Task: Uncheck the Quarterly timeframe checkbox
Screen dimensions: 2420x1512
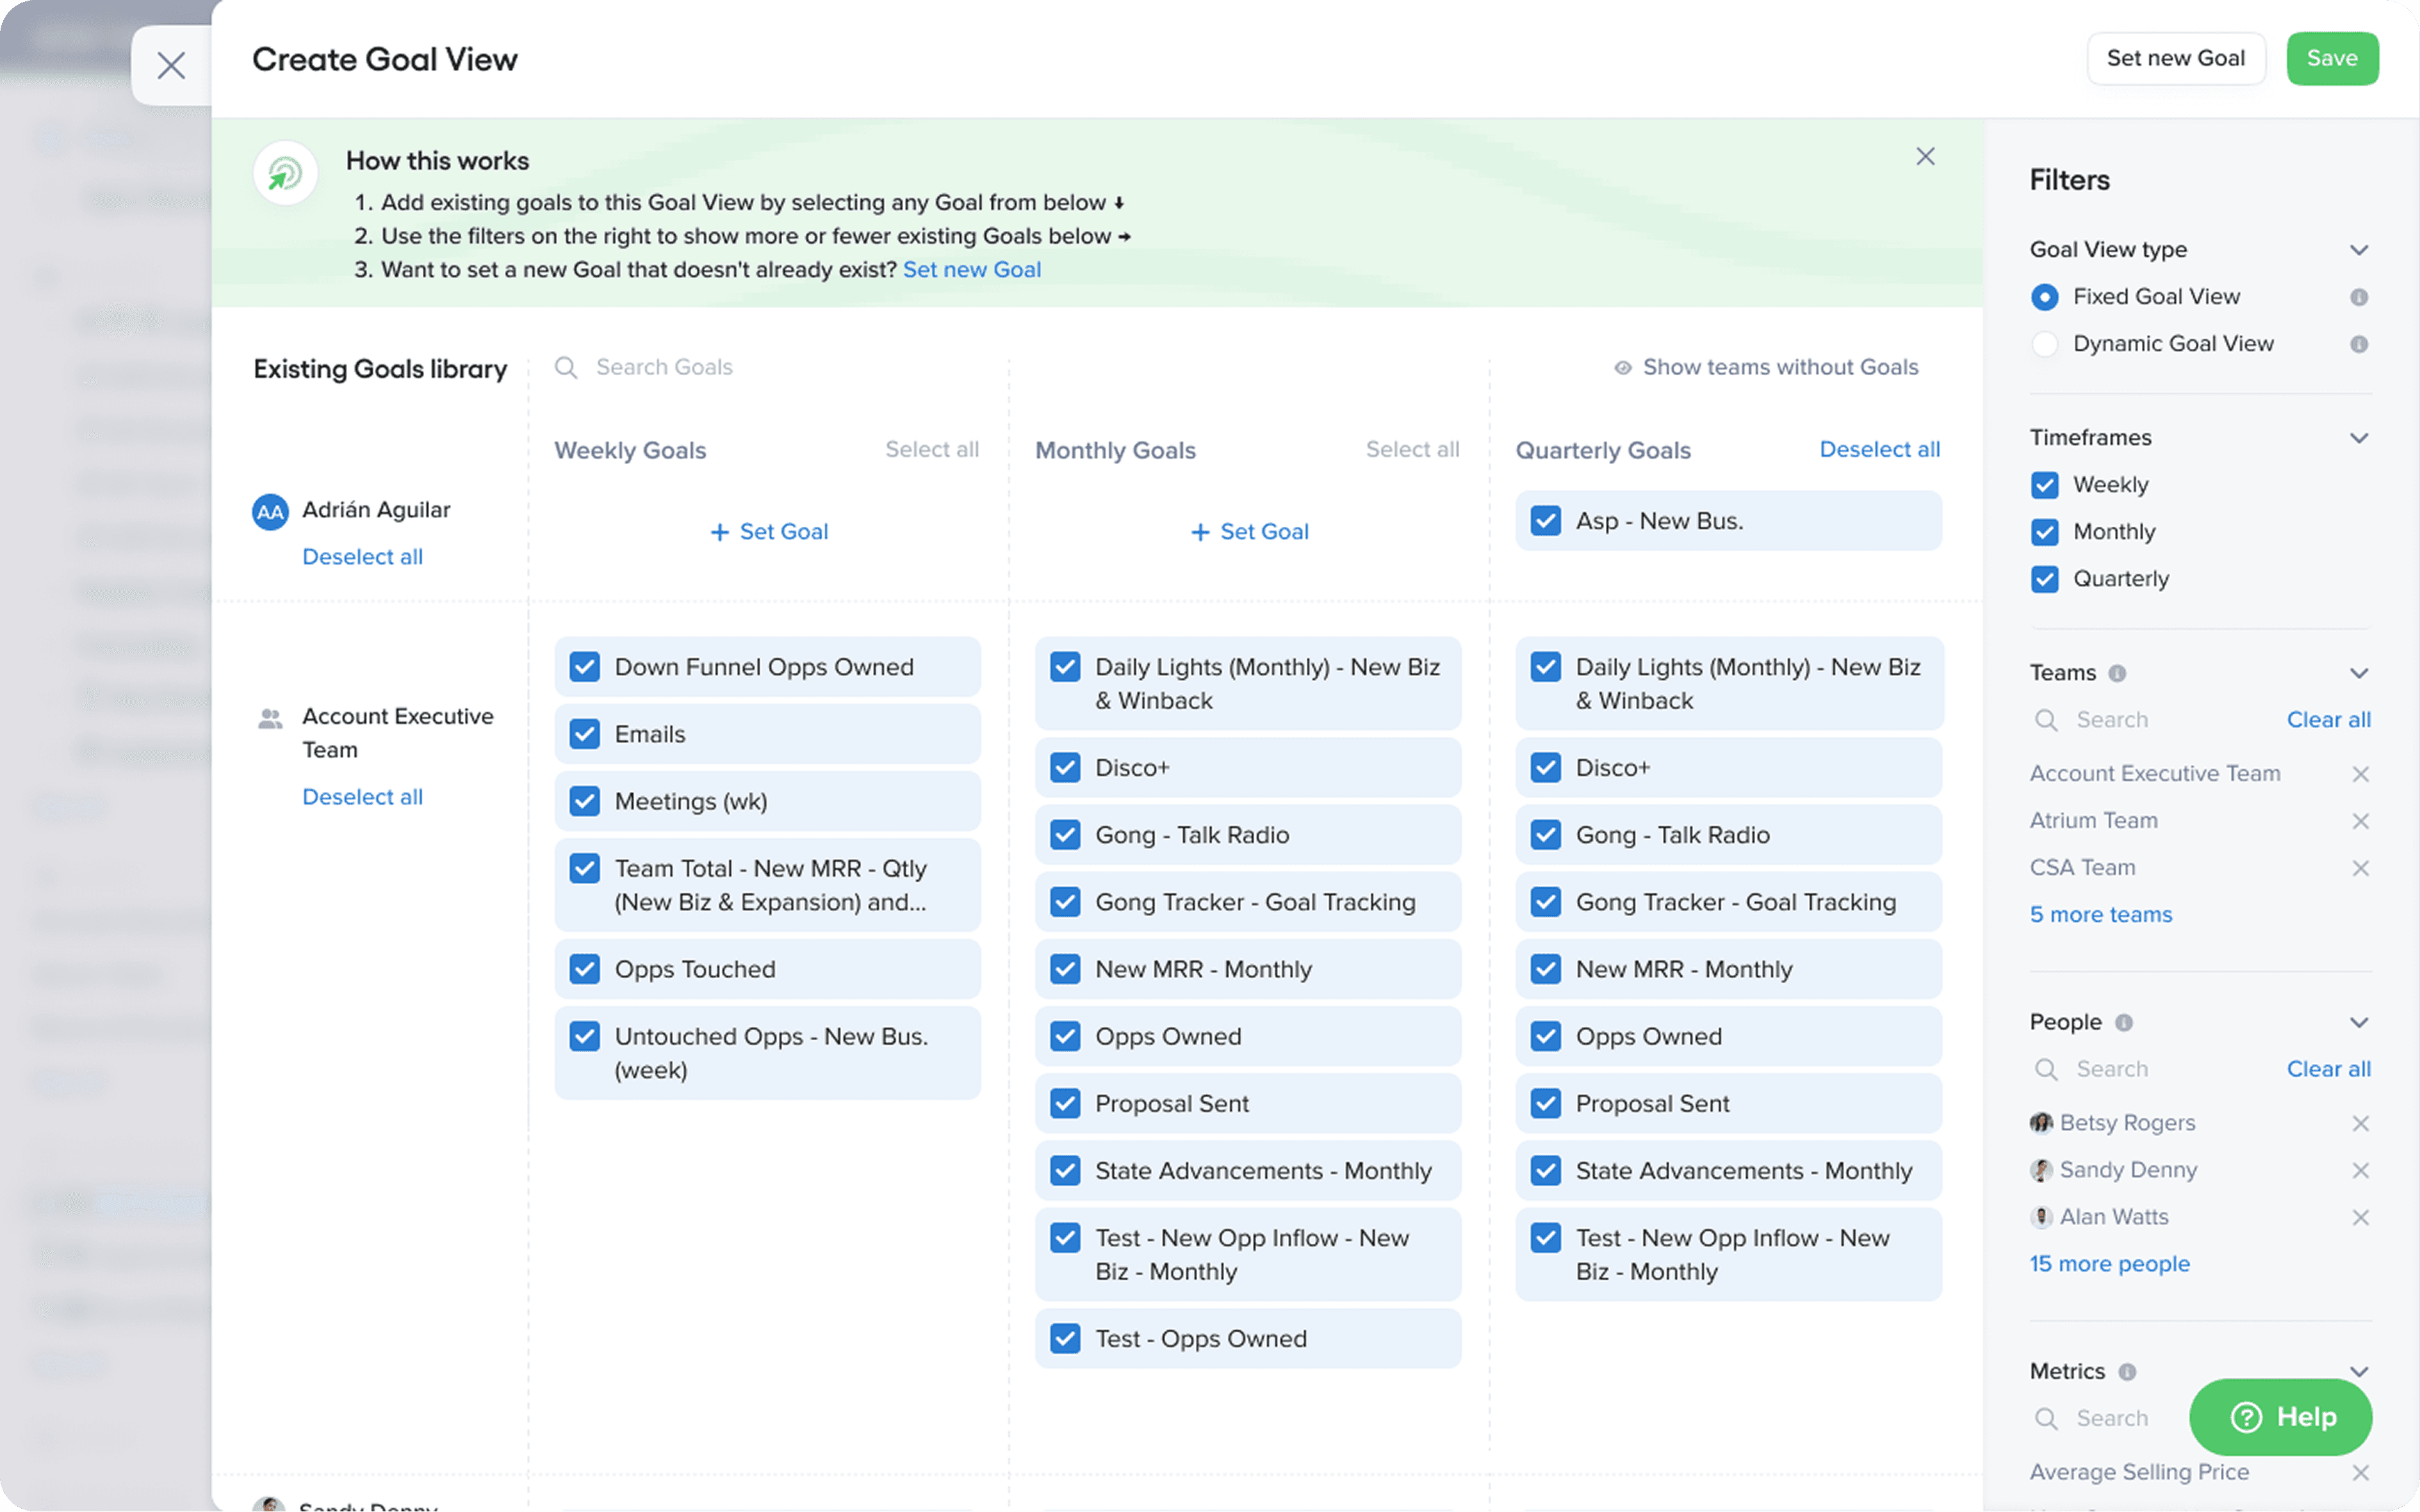Action: 2044,579
